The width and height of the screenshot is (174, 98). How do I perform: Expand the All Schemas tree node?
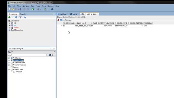click(9, 58)
